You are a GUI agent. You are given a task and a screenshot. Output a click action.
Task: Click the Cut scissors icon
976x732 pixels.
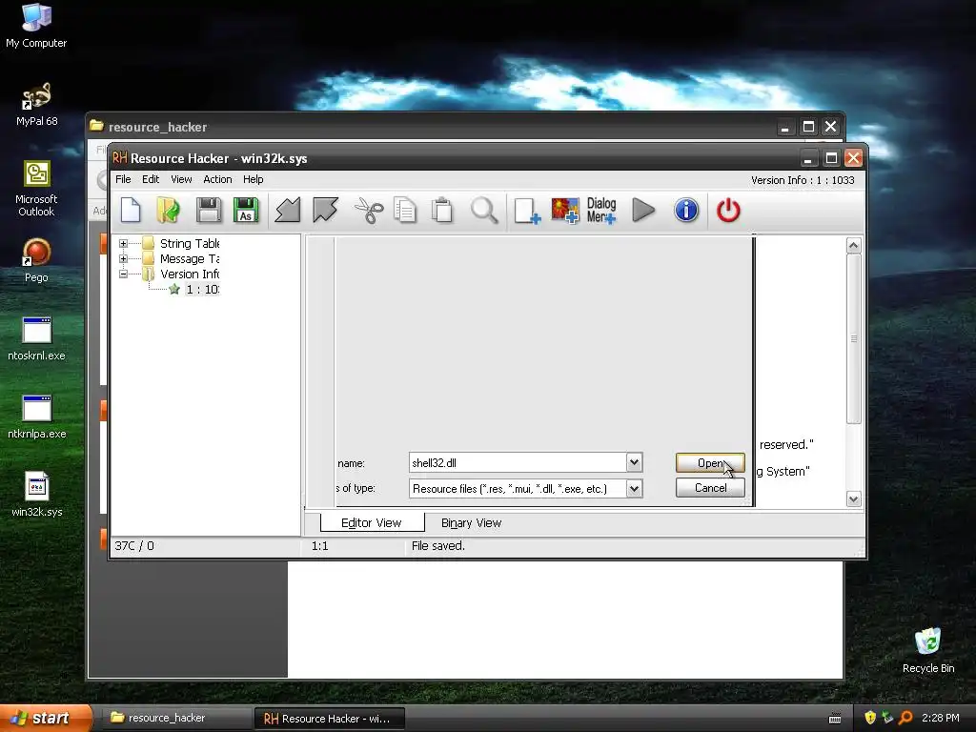369,211
